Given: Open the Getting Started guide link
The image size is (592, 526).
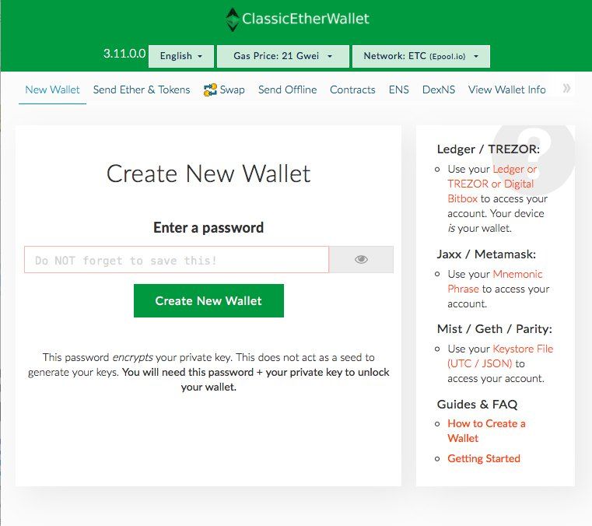Looking at the screenshot, I should 484,458.
